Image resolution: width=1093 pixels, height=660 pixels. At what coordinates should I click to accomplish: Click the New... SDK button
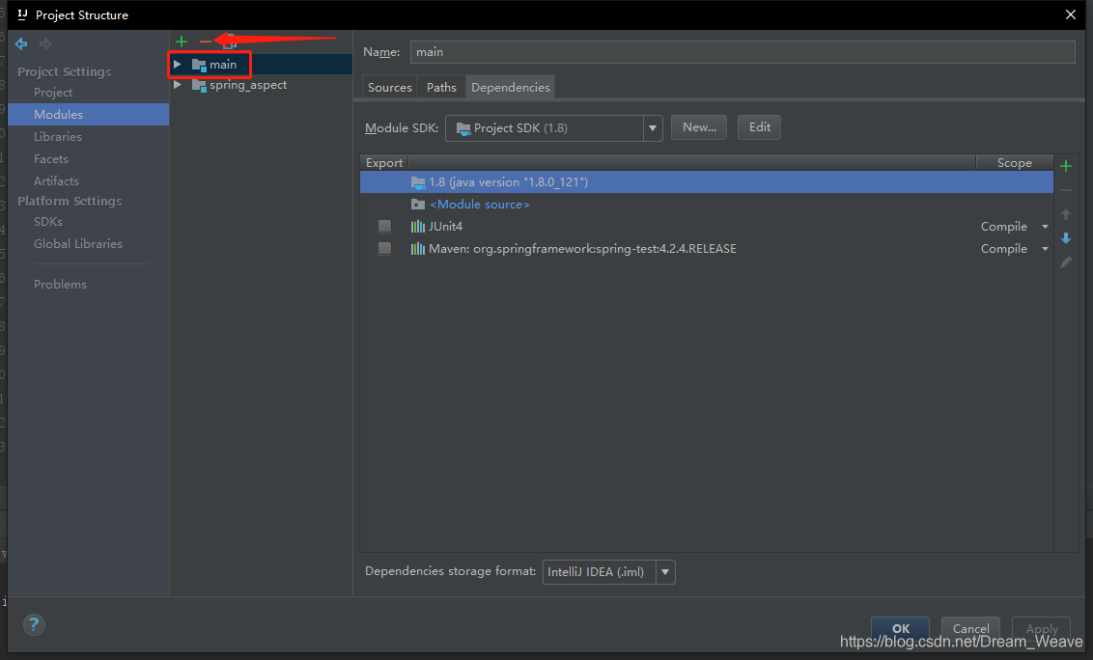click(699, 127)
